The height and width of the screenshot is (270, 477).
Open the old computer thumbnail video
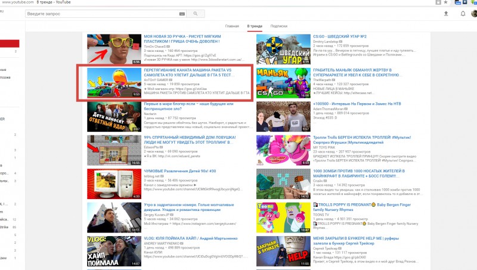point(114,184)
